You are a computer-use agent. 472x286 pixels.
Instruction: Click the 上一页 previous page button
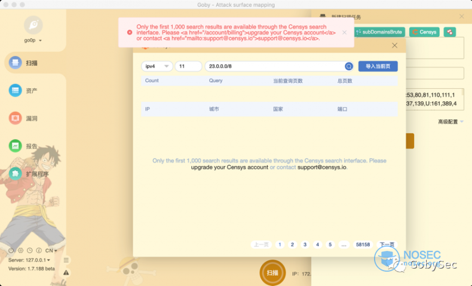[x=261, y=244]
